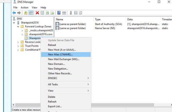Collapse the Forward Lookup Zones folder
The width and height of the screenshot is (172, 112).
tap(18, 27)
